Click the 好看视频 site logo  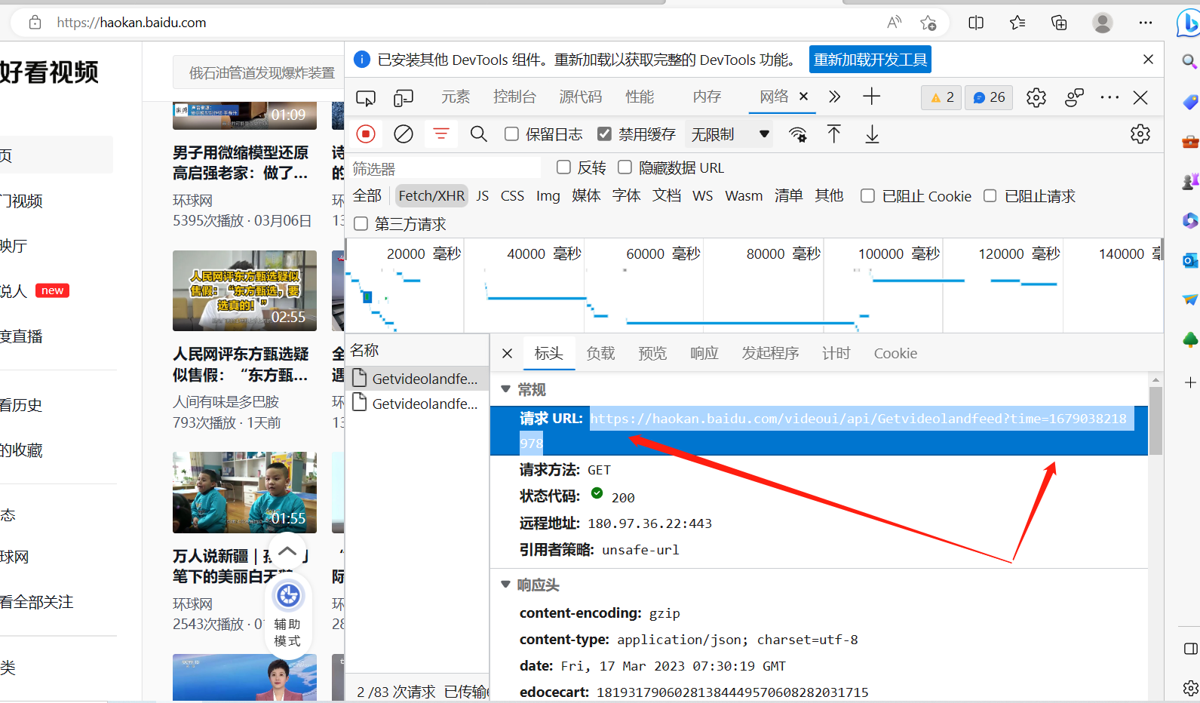pos(50,72)
